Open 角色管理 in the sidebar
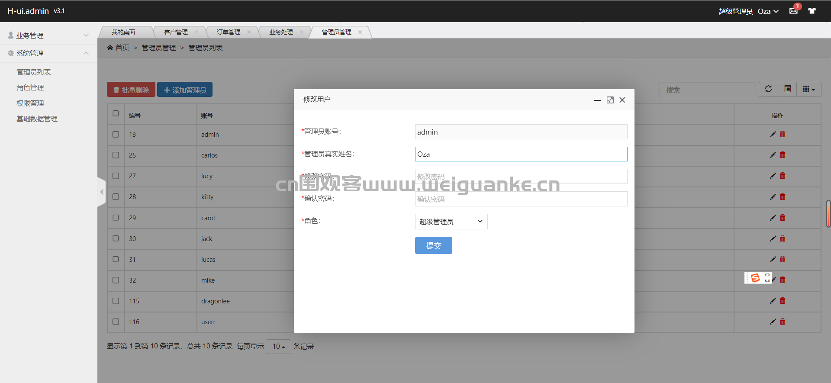 pos(30,87)
